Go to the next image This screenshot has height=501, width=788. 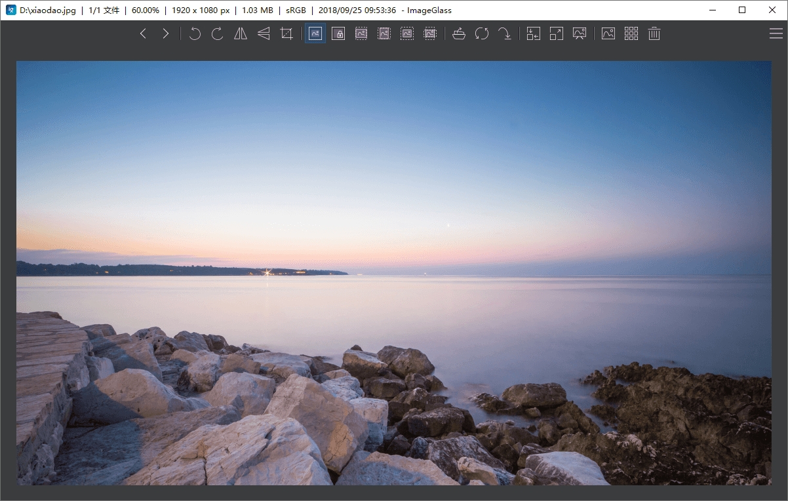[165, 33]
